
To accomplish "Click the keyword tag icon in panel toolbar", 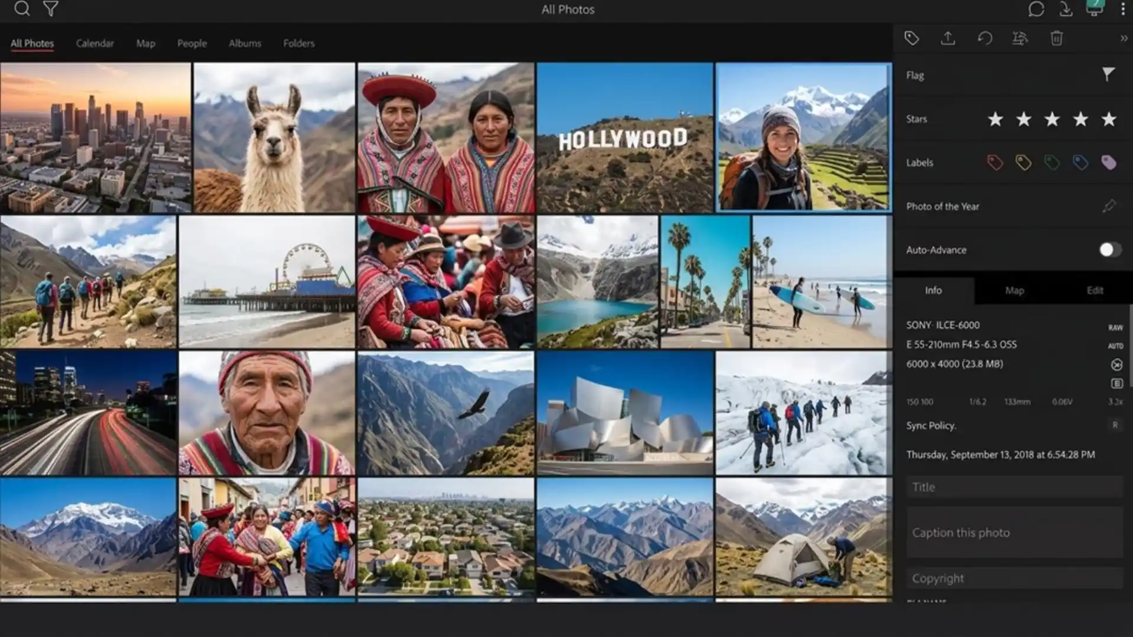I will (912, 38).
